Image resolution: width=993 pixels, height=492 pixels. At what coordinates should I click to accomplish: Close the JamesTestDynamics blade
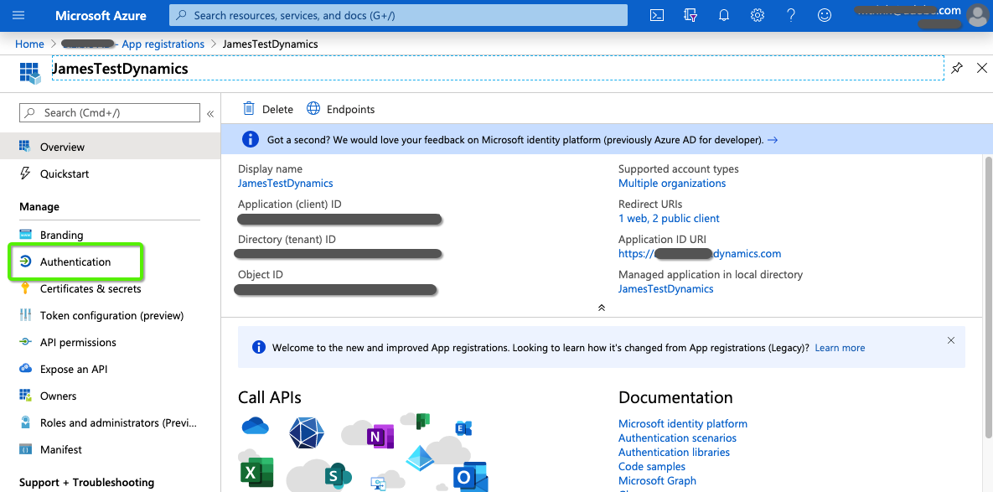pos(982,68)
